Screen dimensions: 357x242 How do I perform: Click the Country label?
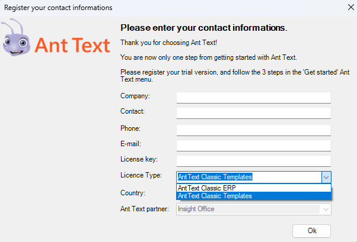pos(133,192)
